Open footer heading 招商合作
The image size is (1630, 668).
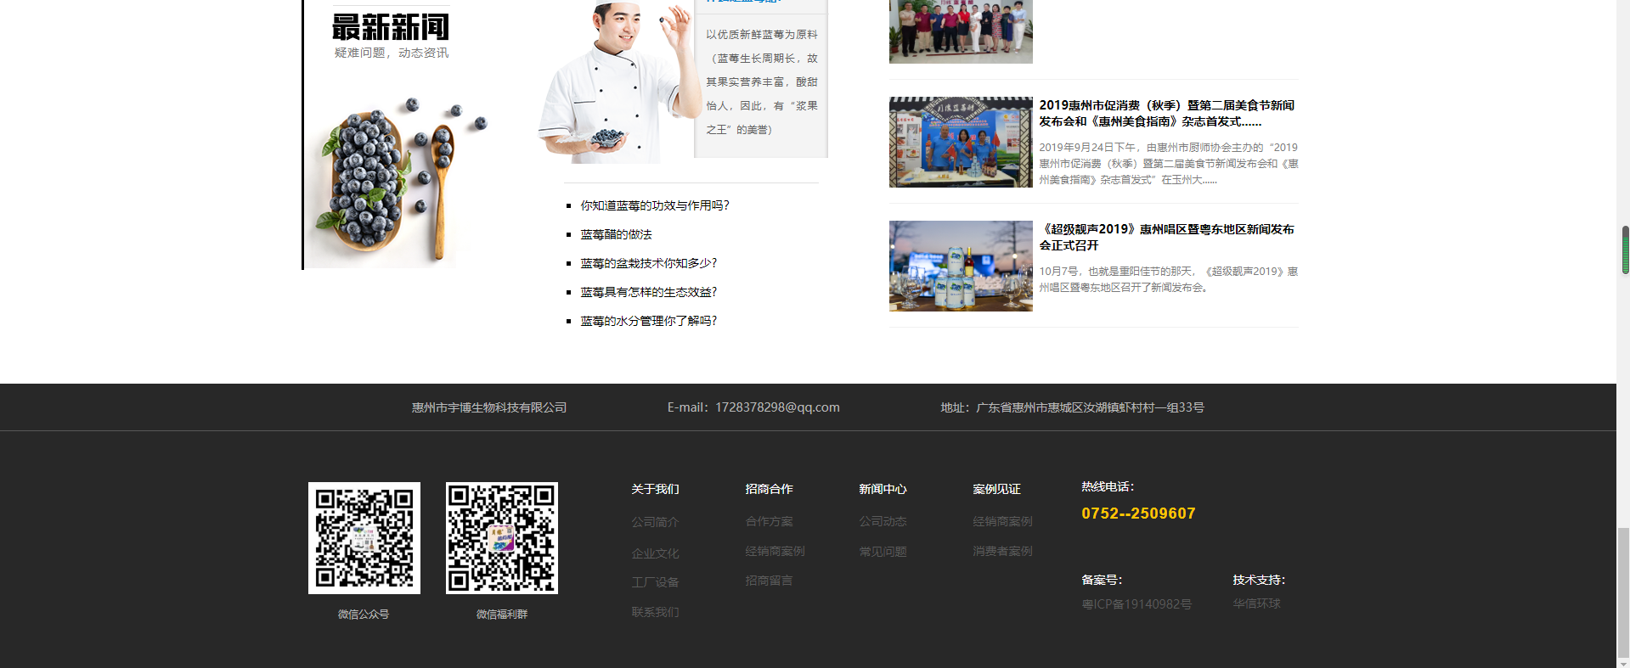pyautogui.click(x=769, y=489)
